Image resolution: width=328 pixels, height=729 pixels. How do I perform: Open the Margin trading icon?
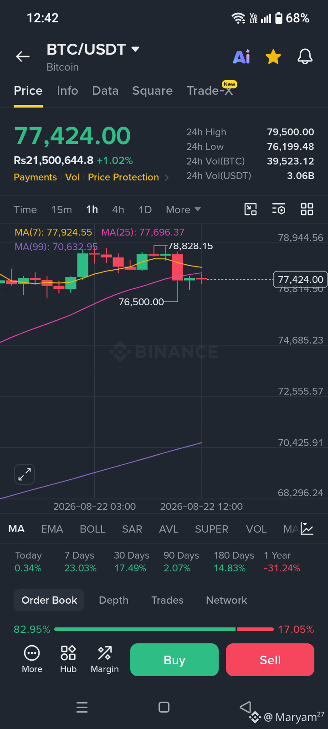(105, 659)
